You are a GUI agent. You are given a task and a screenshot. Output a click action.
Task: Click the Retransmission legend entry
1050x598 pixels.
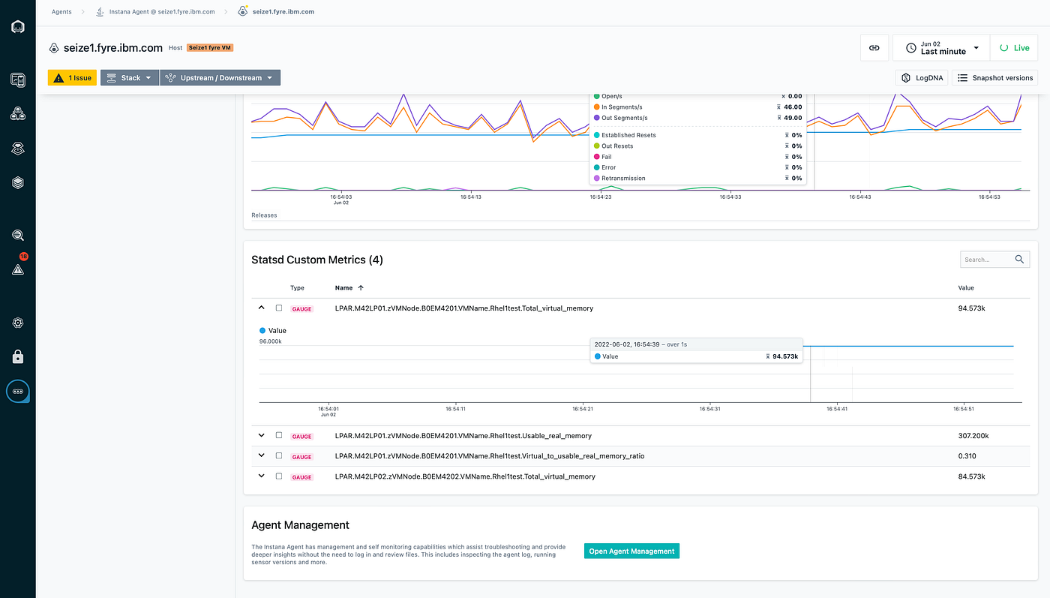(619, 178)
